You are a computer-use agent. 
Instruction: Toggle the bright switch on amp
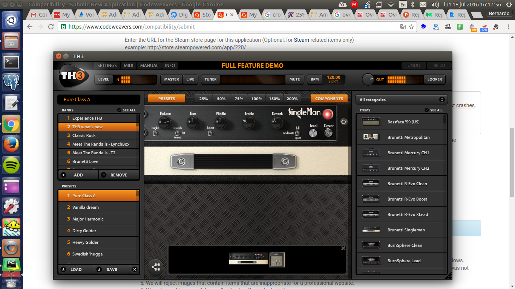pos(155,133)
